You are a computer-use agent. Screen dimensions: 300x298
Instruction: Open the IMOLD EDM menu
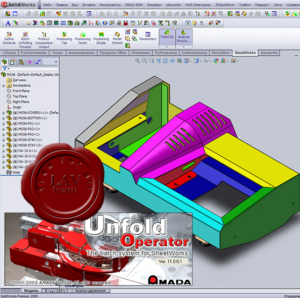click(134, 5)
